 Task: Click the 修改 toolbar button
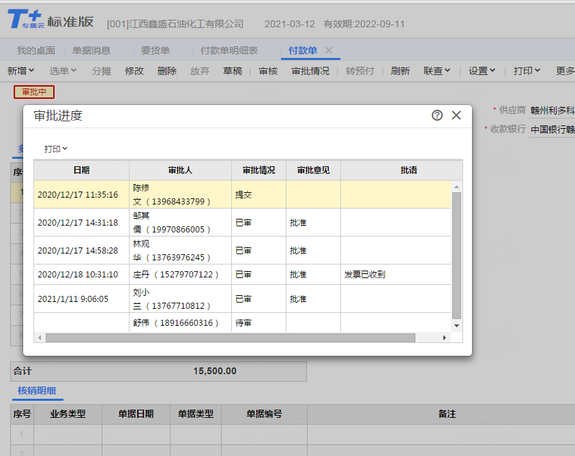(x=134, y=71)
